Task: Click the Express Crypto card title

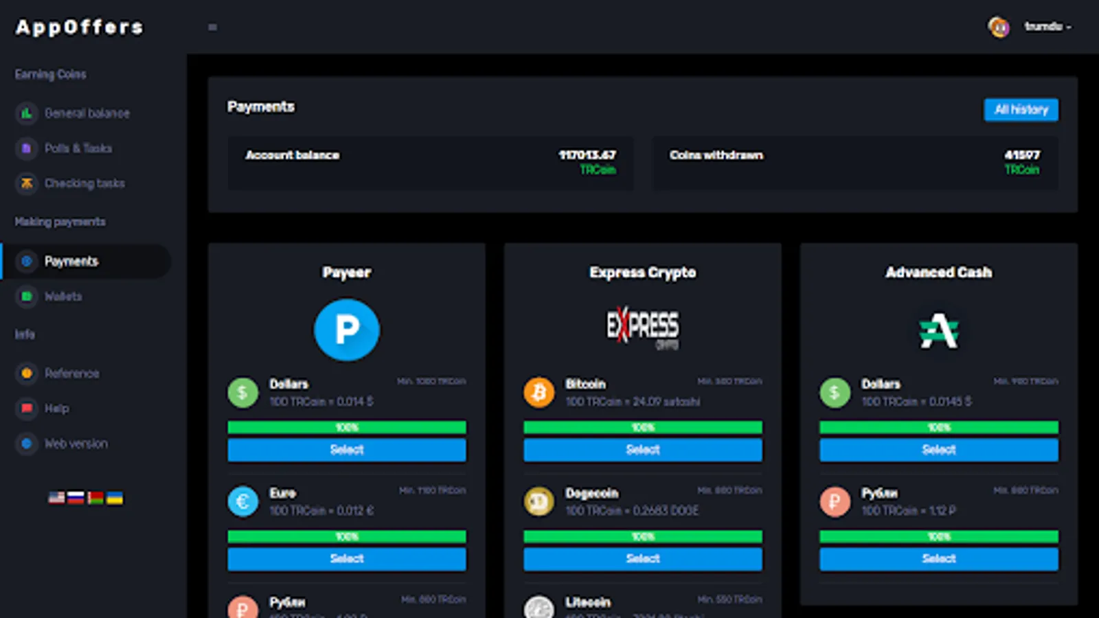Action: click(x=643, y=273)
